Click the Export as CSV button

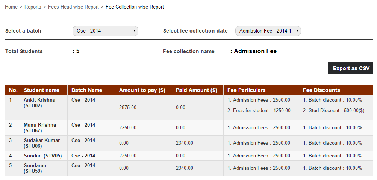pos(350,68)
